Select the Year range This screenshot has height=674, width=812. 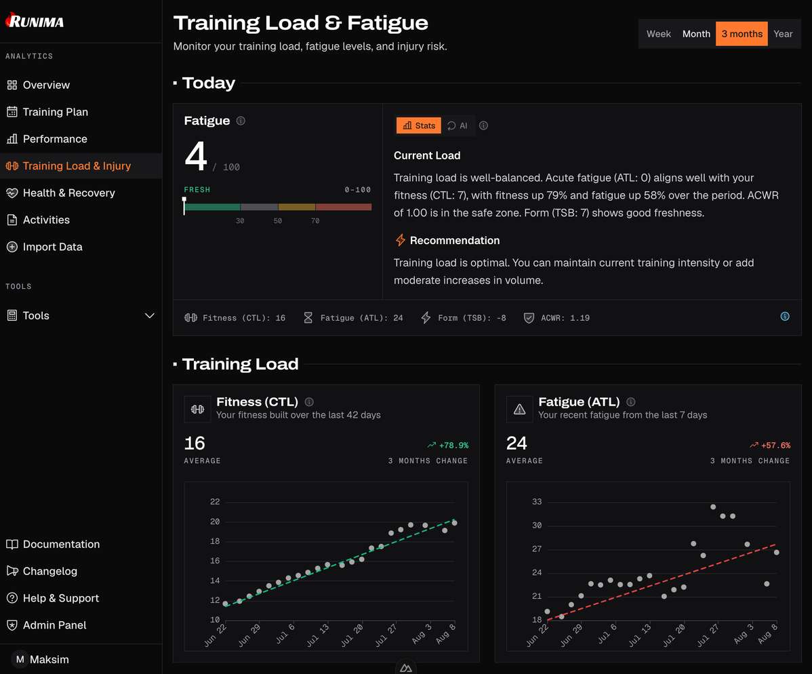pos(783,34)
